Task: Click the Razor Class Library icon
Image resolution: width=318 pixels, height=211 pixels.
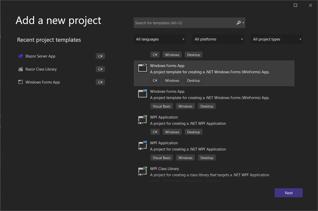Action: [21, 69]
